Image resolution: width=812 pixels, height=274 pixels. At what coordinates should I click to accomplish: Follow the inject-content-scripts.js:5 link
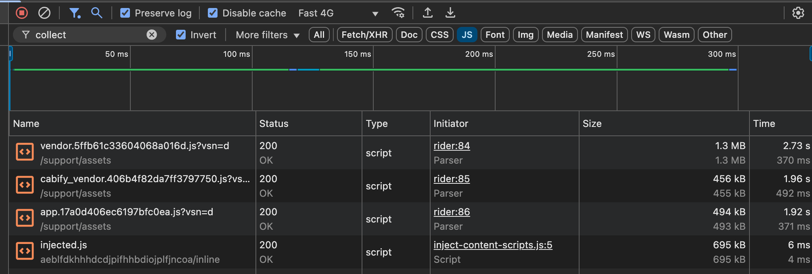point(493,245)
